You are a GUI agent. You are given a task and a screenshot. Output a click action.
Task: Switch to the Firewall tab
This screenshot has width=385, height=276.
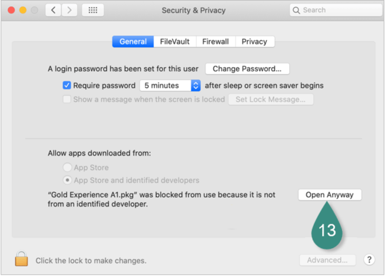click(215, 42)
